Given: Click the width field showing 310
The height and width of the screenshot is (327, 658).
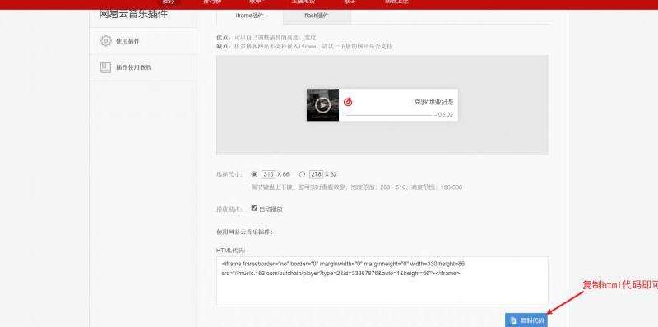Looking at the screenshot, I should [x=269, y=174].
